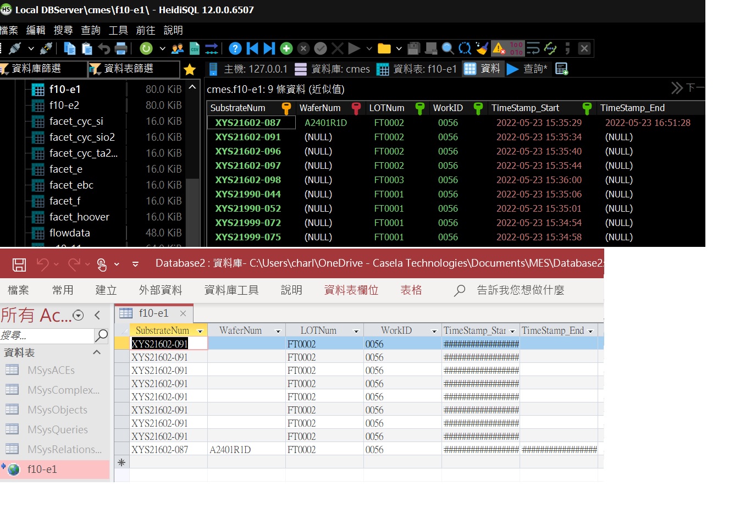Viewport: 751px width, 513px height.
Task: Jump to first row navigation icon
Action: (252, 48)
